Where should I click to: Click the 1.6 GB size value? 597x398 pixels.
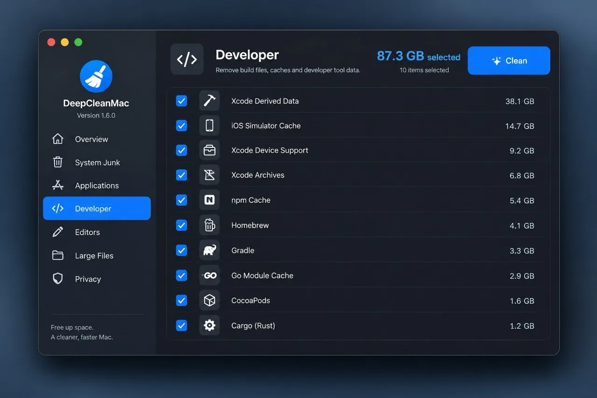point(522,301)
